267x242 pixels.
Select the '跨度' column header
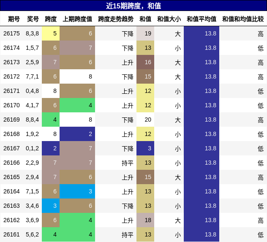point(51,19)
